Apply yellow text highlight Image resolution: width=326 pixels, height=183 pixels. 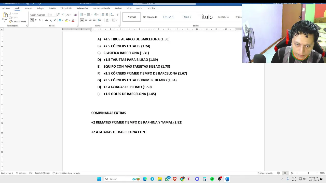[66, 20]
